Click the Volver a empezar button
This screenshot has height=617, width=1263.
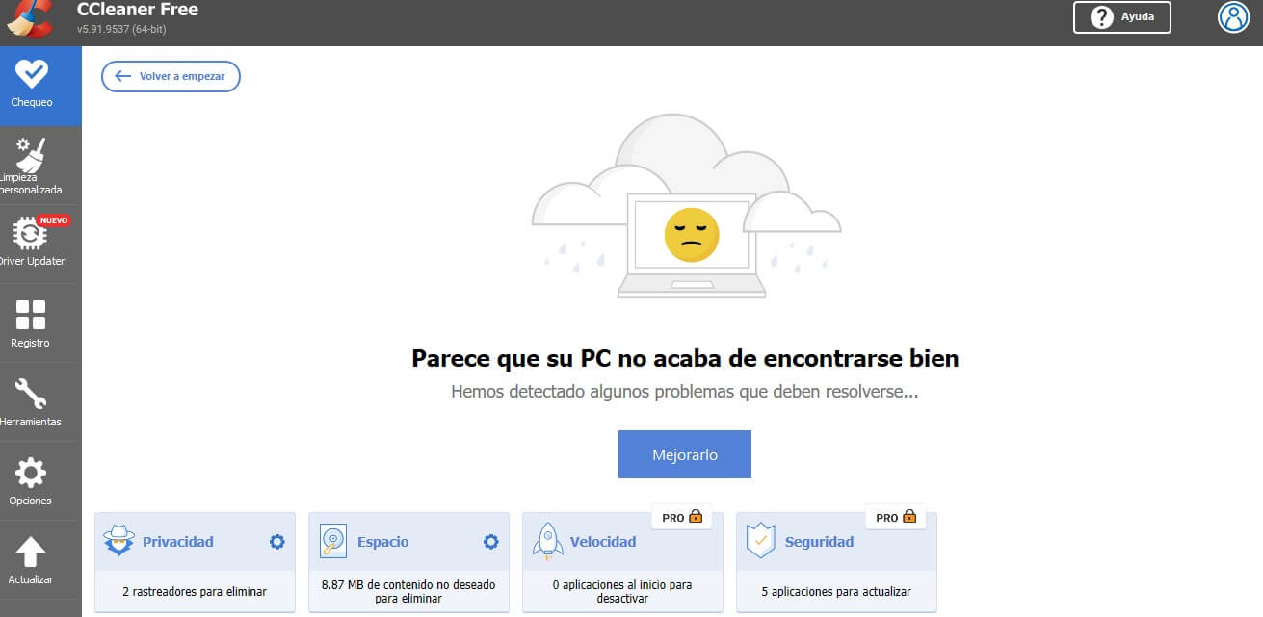coord(171,76)
